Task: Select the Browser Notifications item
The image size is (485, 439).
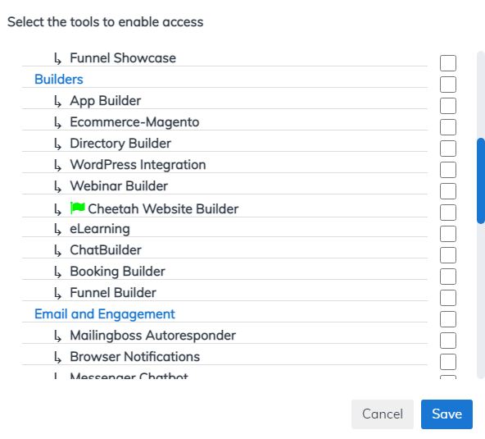Action: click(135, 357)
